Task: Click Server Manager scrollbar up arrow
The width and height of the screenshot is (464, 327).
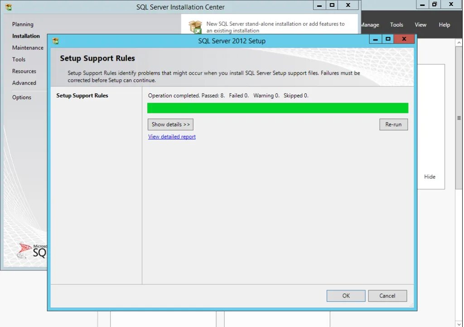Action: coord(459,43)
